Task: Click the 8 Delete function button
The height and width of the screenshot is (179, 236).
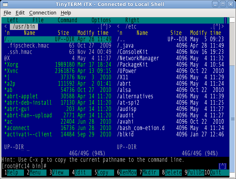Action: [x=172, y=172]
